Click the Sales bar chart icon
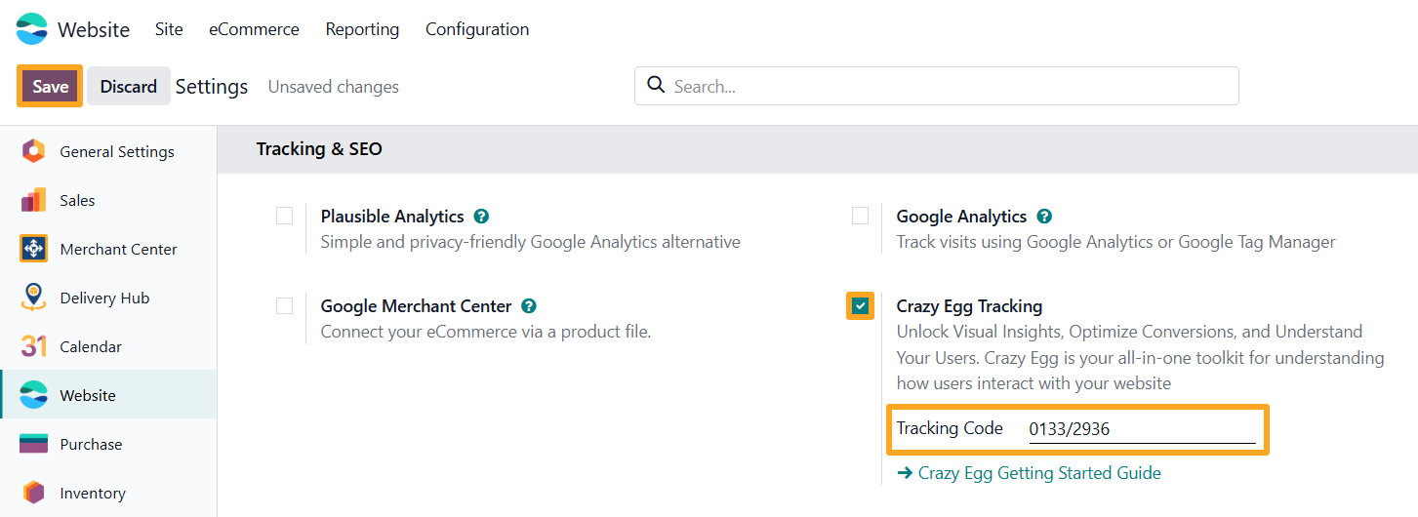This screenshot has width=1418, height=517. 33,200
